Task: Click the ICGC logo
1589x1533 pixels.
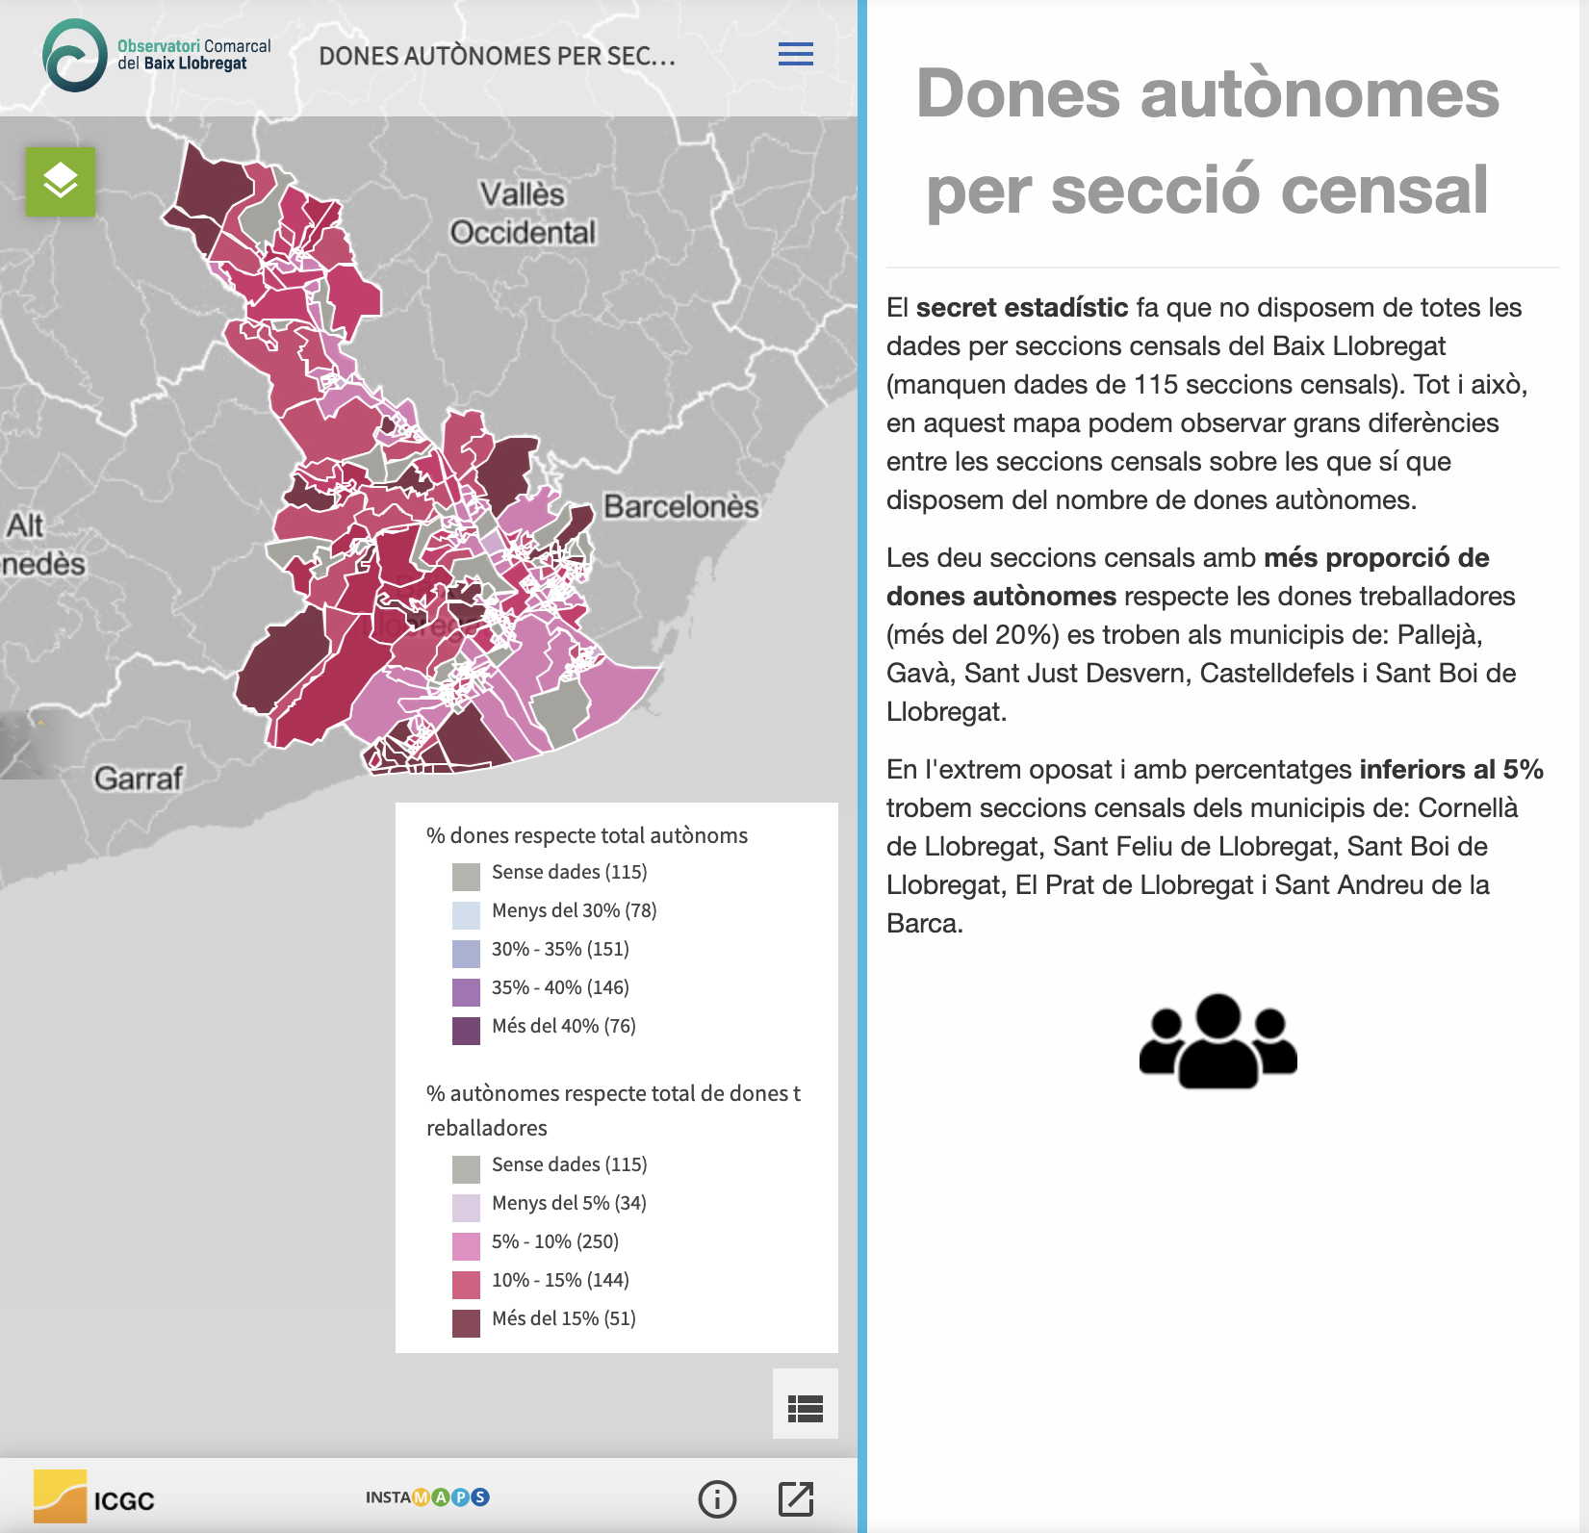Action: click(x=94, y=1497)
